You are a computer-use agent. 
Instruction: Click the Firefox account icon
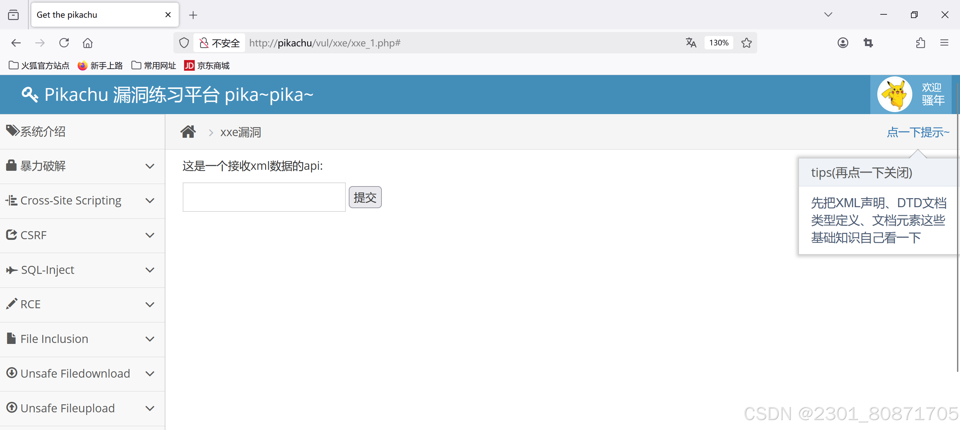coord(842,43)
